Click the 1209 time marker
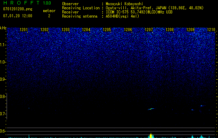Image resolution: width=218 pixels, height=138 pixels. pos(190,30)
